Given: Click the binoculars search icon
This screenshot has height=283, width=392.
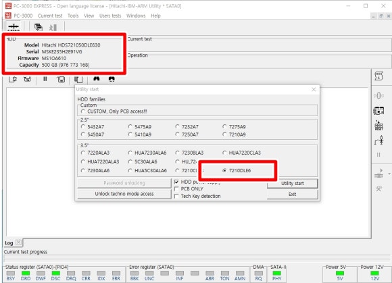Looking at the screenshot, I should (97, 79).
